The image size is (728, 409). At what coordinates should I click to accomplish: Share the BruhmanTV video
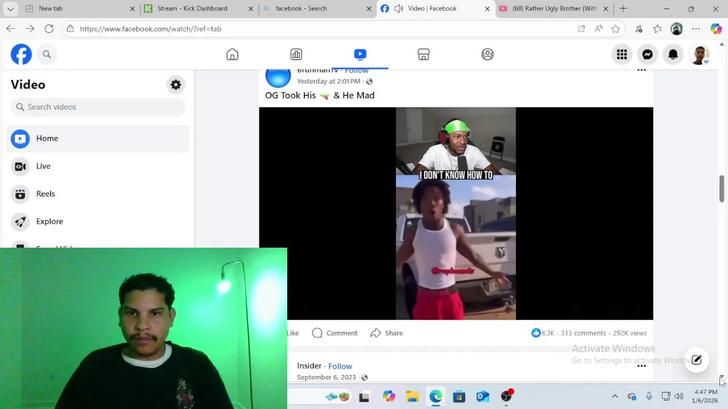tap(386, 333)
